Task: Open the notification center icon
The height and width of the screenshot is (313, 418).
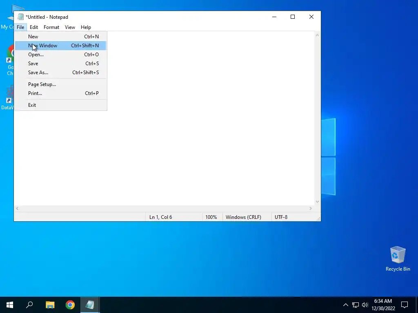Action: coord(405,305)
